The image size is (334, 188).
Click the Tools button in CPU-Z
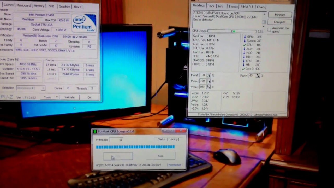point(47,97)
